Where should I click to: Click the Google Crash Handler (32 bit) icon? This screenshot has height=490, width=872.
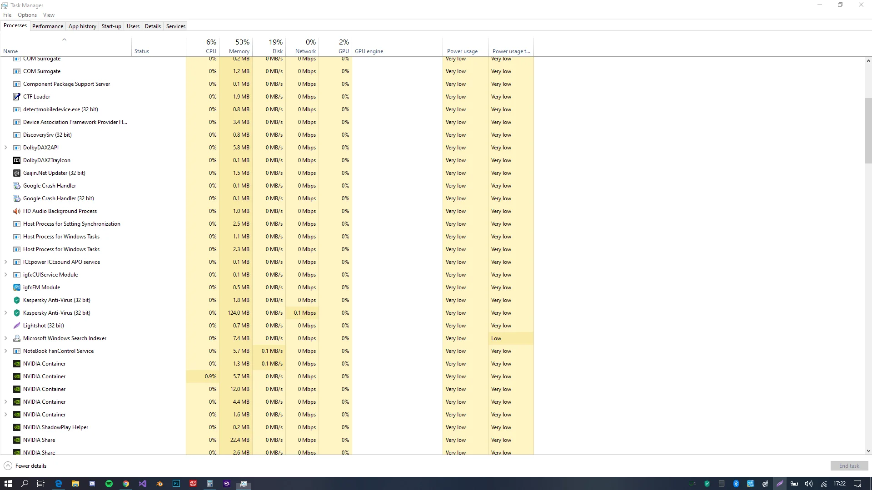pyautogui.click(x=17, y=198)
